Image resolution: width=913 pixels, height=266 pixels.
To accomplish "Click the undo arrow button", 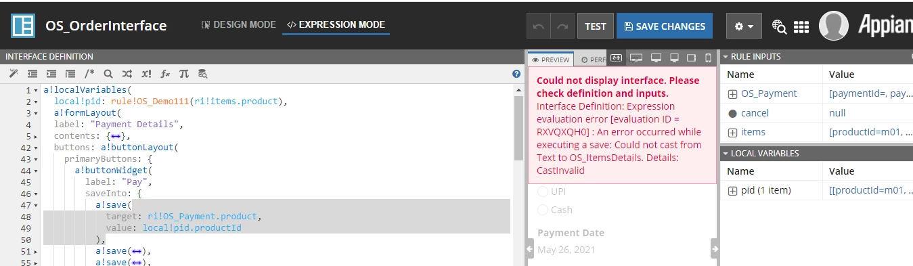I will tap(539, 26).
